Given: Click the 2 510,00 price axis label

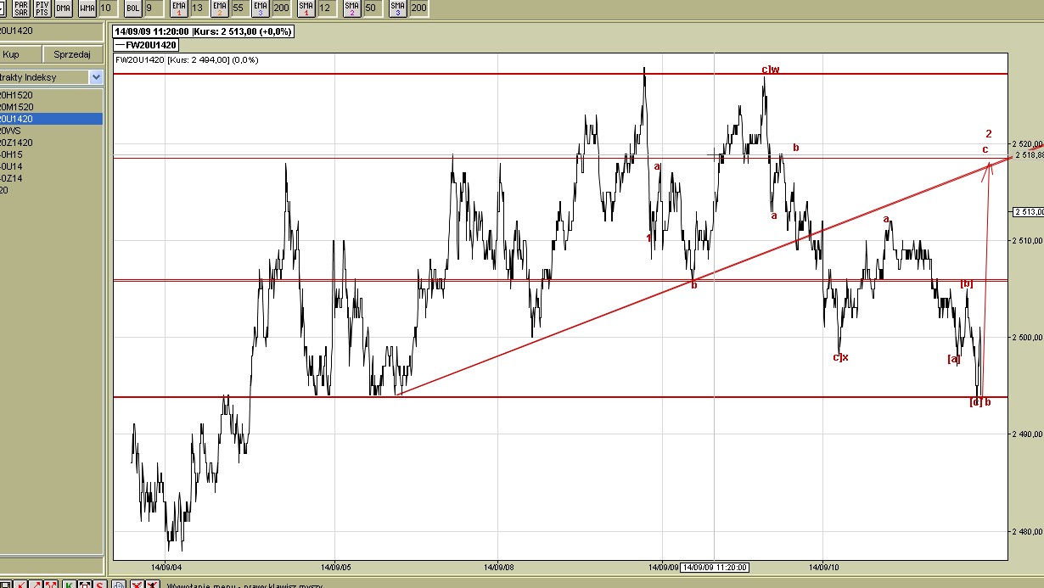Looking at the screenshot, I should click(x=1027, y=241).
